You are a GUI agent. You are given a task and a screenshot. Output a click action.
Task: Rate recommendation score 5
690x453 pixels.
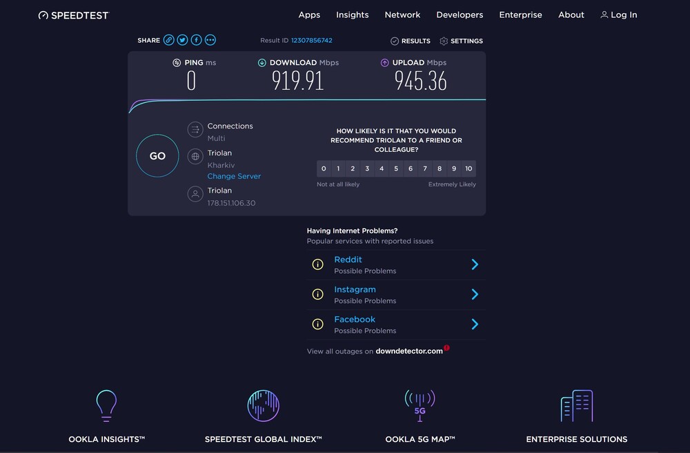point(396,168)
